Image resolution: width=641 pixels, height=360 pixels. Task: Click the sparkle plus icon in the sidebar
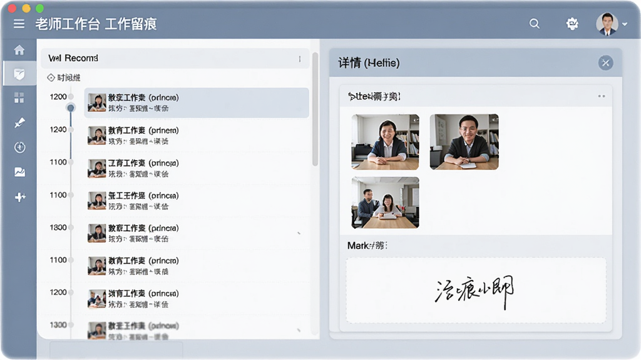click(x=20, y=197)
